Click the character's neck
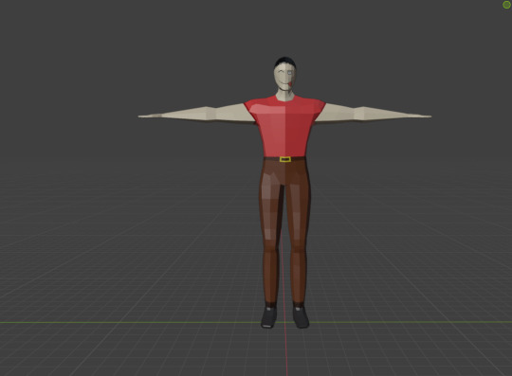Screen dimensions: 512x376 click(x=285, y=96)
